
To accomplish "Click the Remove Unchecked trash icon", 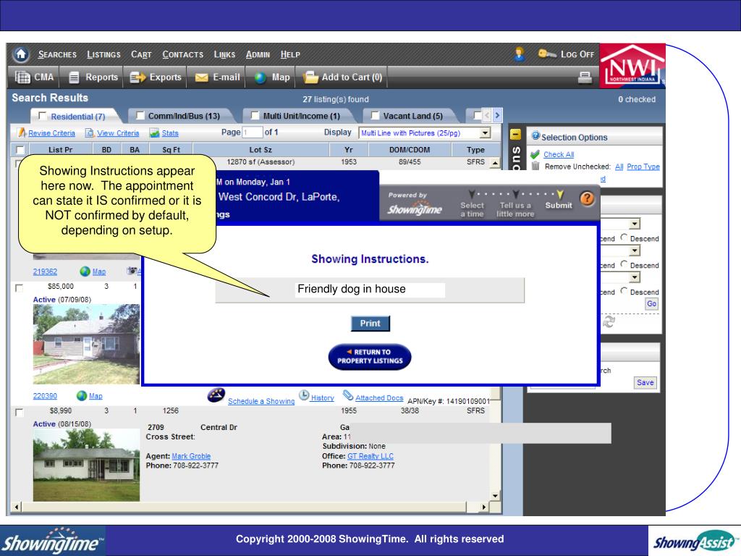I will (x=535, y=166).
